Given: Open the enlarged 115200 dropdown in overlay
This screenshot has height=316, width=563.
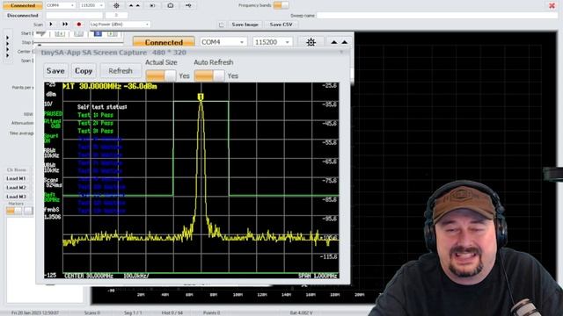Looking at the screenshot, I should pyautogui.click(x=272, y=42).
